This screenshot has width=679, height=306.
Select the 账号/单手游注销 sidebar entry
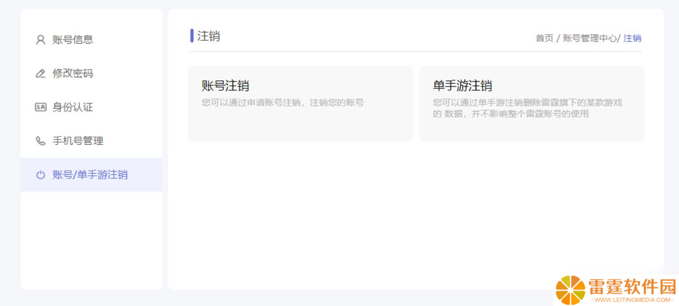coord(91,175)
